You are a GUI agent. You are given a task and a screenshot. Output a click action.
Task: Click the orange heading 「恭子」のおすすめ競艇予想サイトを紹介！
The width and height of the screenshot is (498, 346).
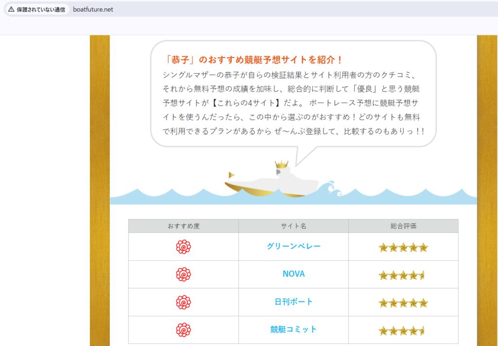[x=253, y=59]
